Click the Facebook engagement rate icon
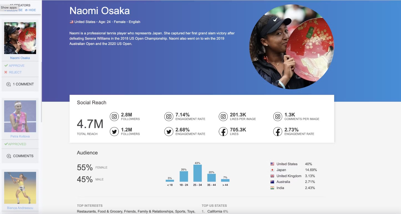401x214 pixels. 278,132
